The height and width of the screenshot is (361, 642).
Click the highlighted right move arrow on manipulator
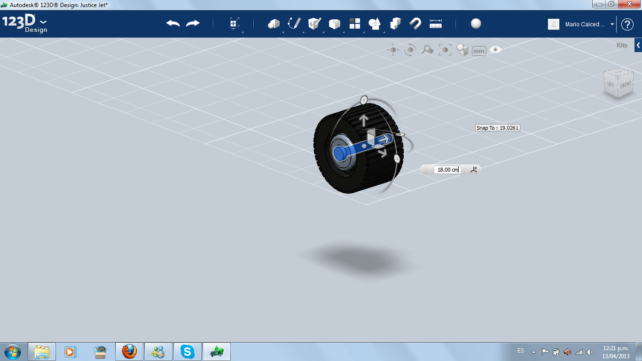pyautogui.click(x=385, y=138)
